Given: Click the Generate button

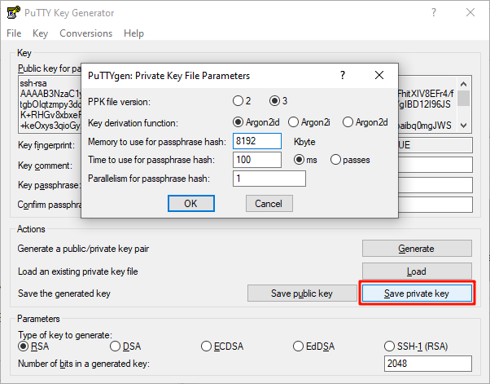Looking at the screenshot, I should click(417, 249).
